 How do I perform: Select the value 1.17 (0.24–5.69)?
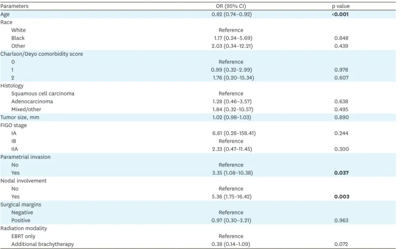(x=233, y=38)
